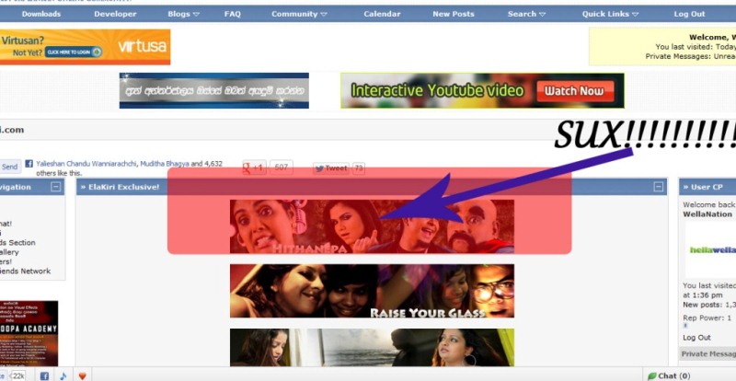Screen dimensions: 736x381
Task: Click the 'Click here to login' Virtusa button
Action: coord(74,52)
